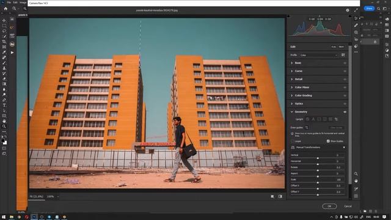Screen dimensions: 391x220
Task: Open File Explorer from taskbar
Action: 12,217
